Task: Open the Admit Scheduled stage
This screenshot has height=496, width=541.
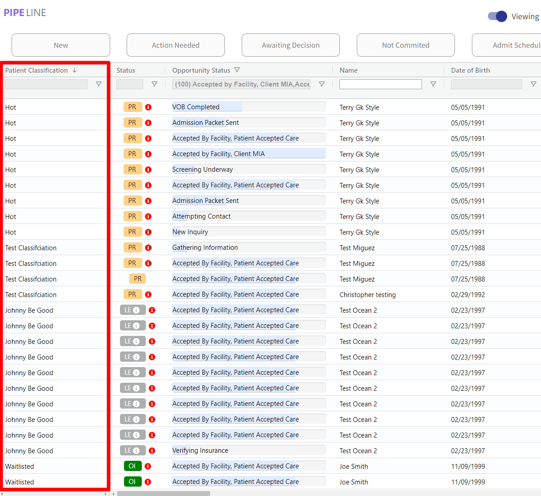Action: [x=507, y=45]
